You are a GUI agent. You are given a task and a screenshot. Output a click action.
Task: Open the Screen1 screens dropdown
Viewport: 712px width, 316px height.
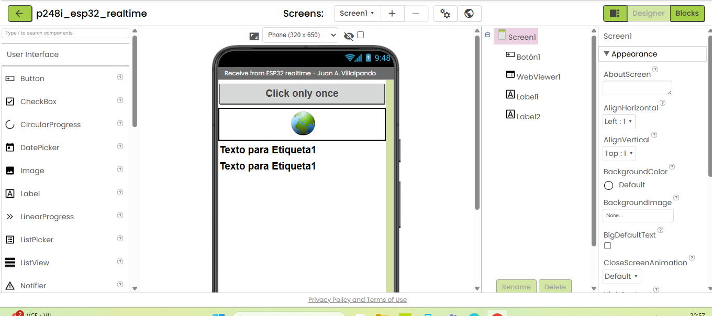(357, 14)
